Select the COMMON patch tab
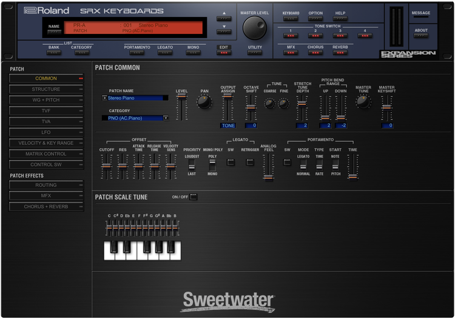 [x=47, y=78]
